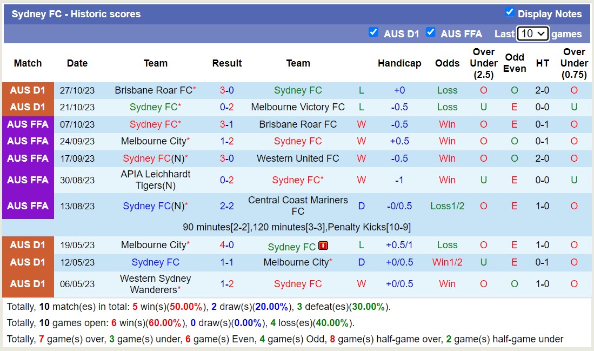Click the Win1/2 odds on the 12/05/23 row

click(447, 263)
